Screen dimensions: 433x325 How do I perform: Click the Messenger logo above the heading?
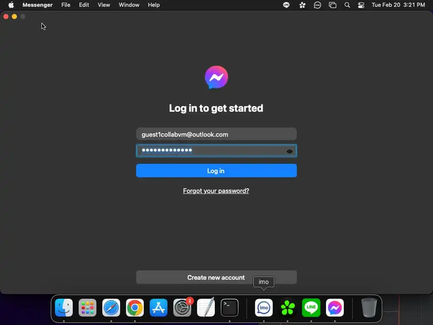pos(216,77)
